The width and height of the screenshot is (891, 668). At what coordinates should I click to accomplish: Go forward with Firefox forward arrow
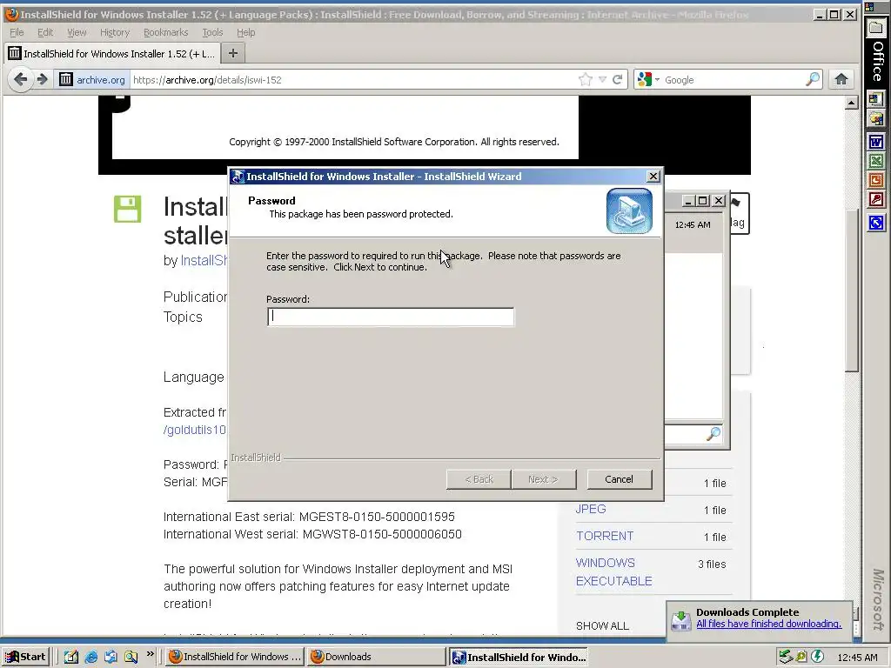[42, 79]
